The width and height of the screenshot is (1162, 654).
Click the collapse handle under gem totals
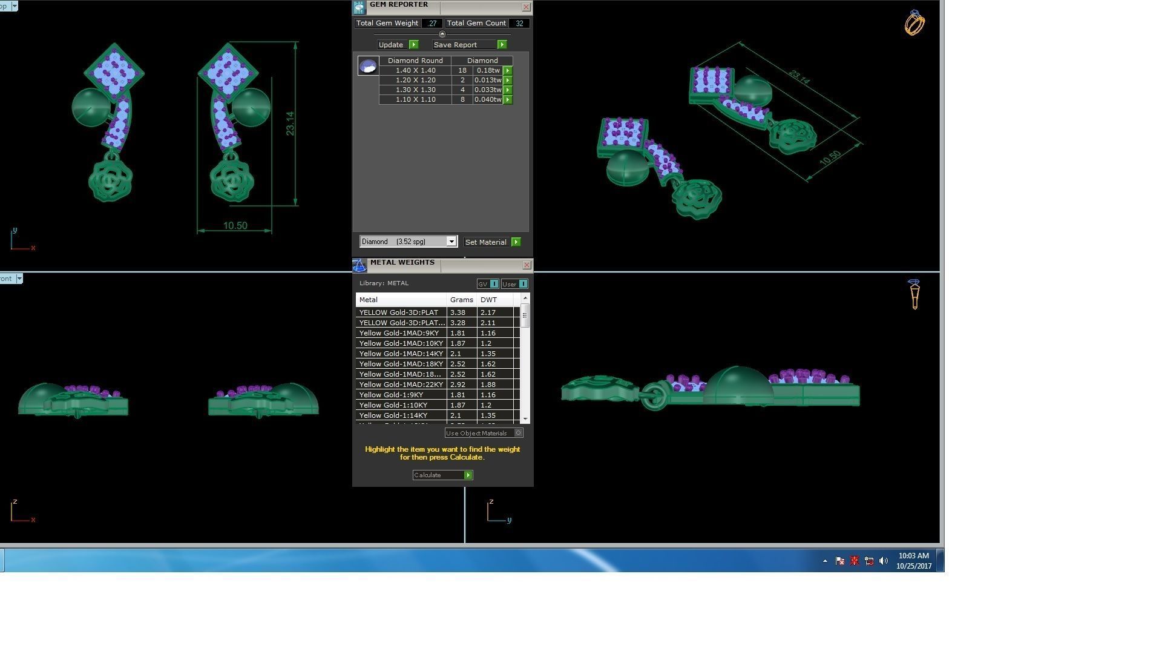point(442,34)
